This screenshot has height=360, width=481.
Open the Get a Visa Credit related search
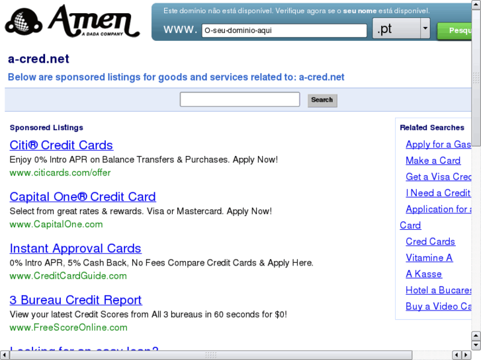[x=439, y=177]
